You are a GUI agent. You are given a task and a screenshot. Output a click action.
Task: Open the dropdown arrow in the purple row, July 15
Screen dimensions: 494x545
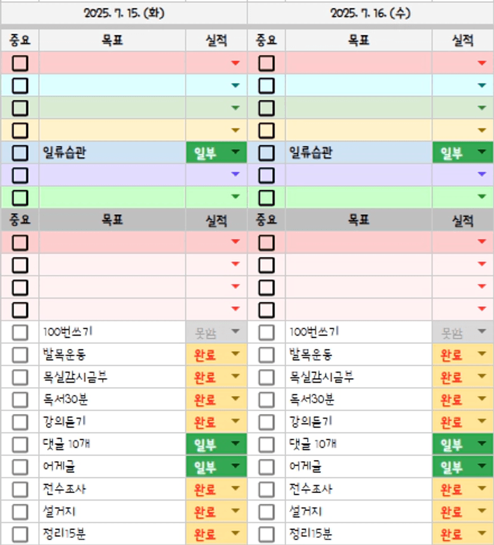click(x=235, y=175)
